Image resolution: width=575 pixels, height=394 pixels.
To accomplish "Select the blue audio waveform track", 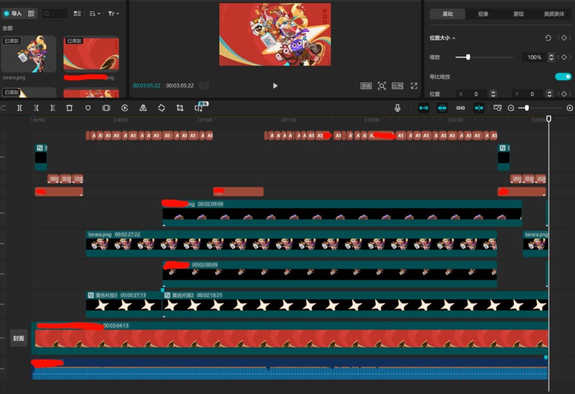I will coord(290,369).
